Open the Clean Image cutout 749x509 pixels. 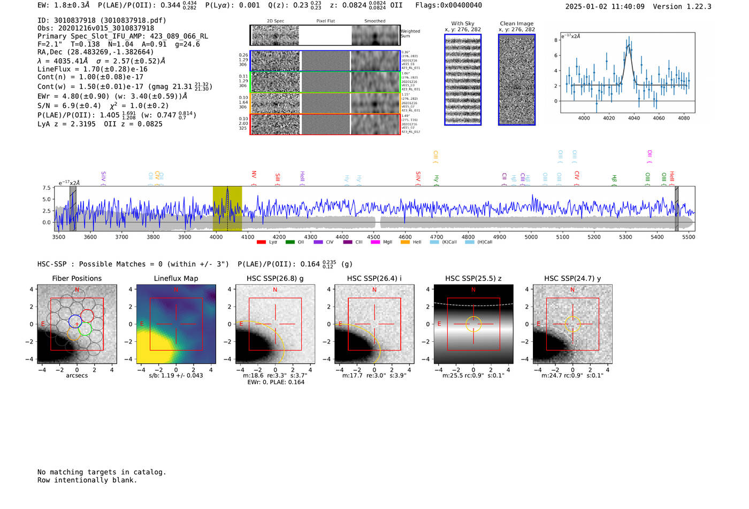point(517,80)
